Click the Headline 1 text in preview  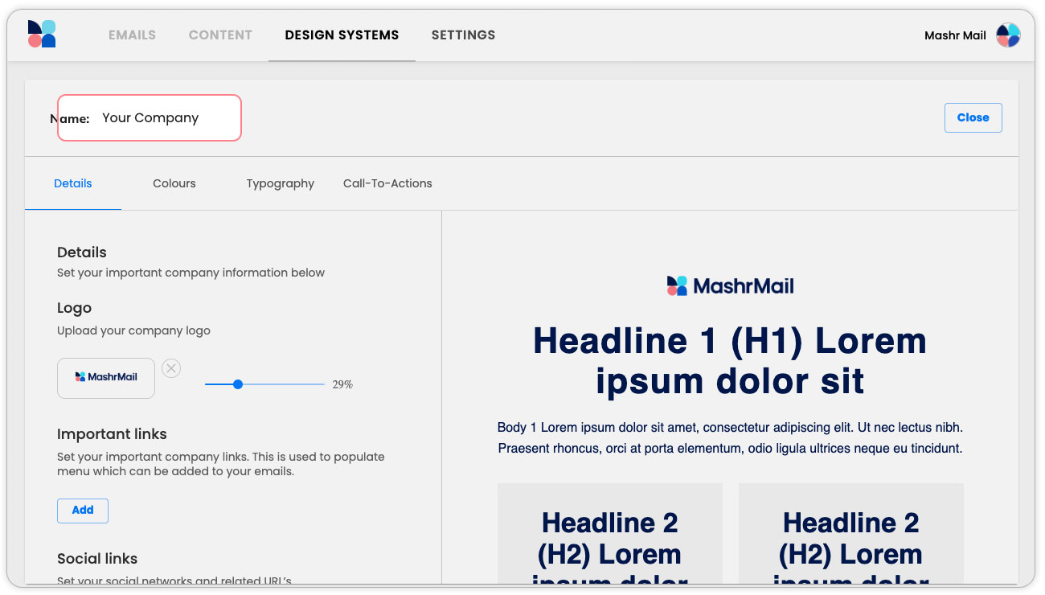(x=730, y=361)
